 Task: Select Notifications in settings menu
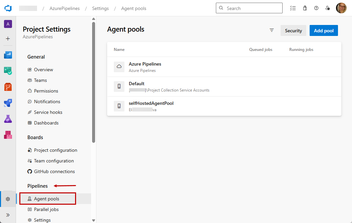pos(47,102)
